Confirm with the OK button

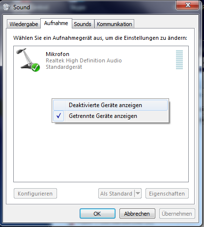tap(97, 214)
